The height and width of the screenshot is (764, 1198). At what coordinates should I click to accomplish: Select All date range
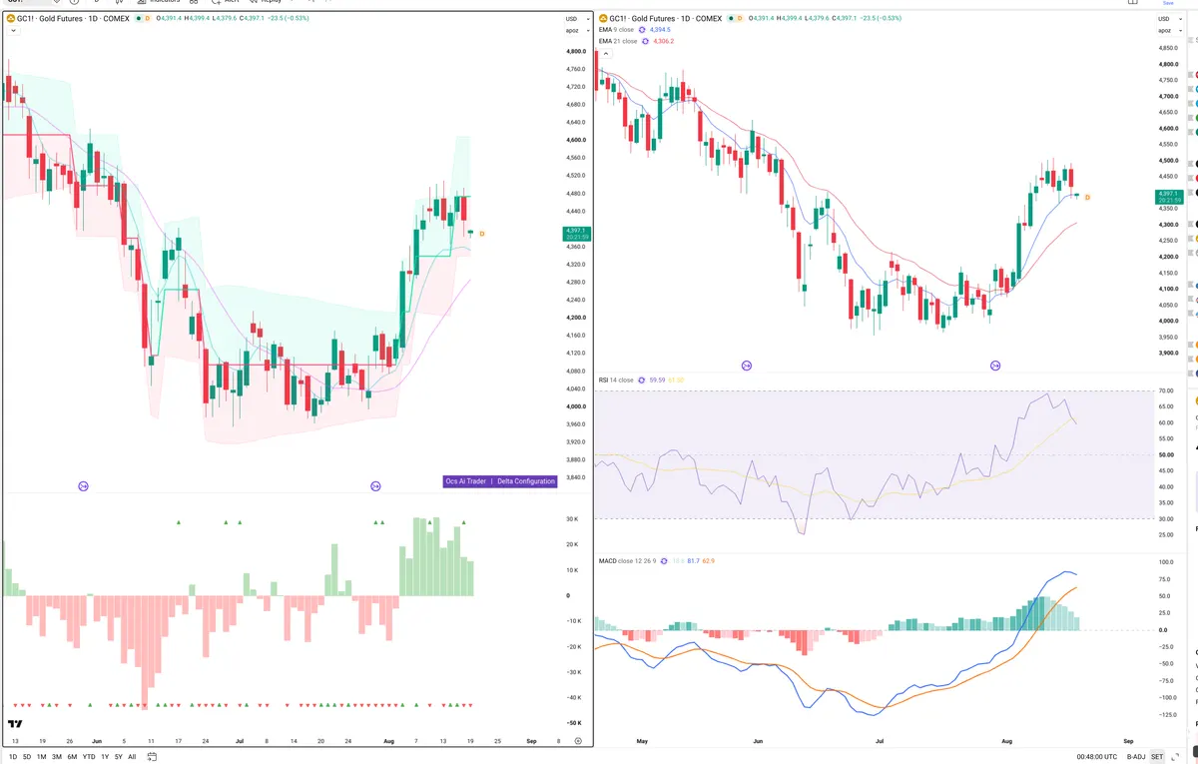132,757
